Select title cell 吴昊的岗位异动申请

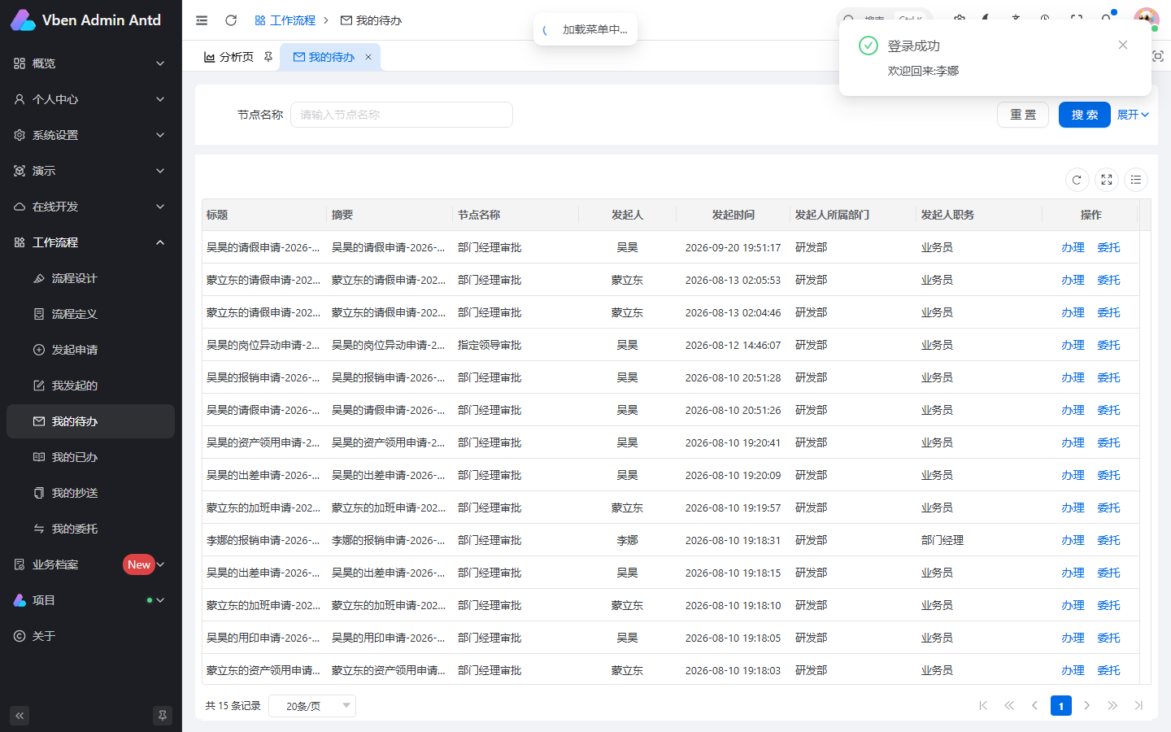pyautogui.click(x=263, y=345)
